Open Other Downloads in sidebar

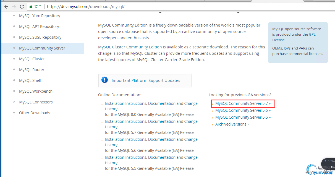[35, 113]
